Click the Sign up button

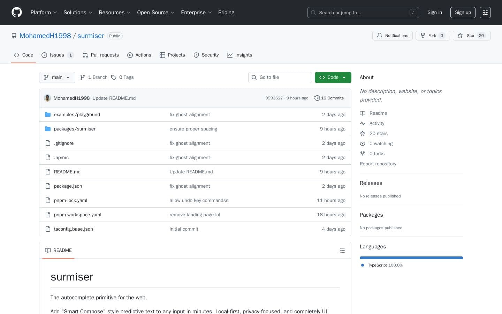[x=463, y=13]
